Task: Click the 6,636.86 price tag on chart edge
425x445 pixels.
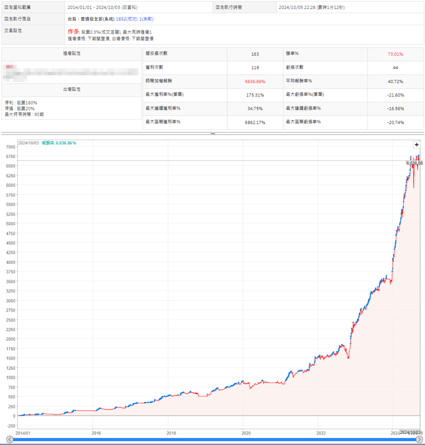Action: [x=415, y=163]
